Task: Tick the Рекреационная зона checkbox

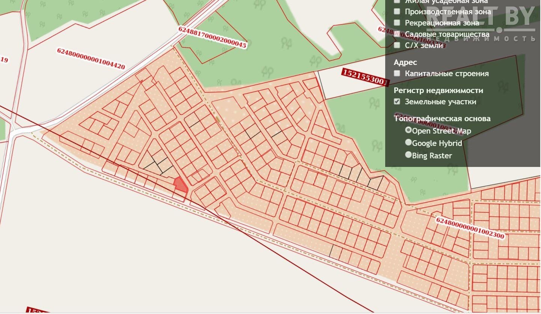Action: [397, 23]
